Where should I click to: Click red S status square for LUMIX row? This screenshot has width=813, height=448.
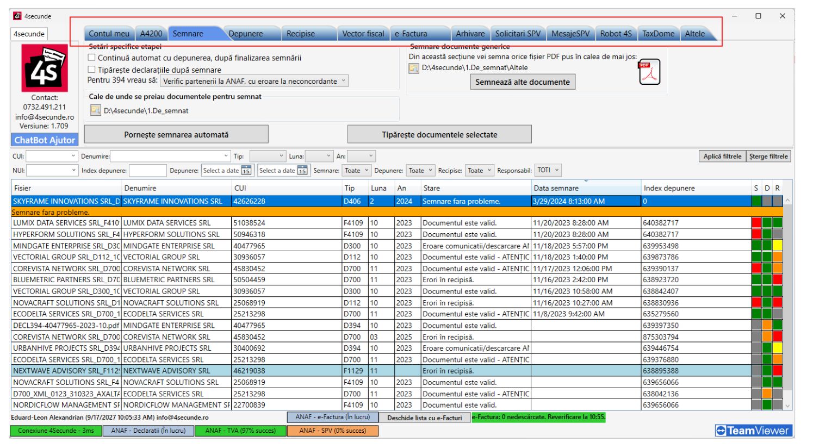tap(756, 222)
